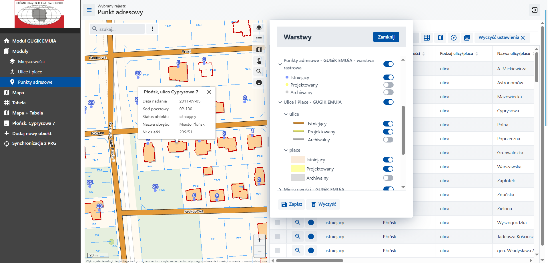Click the map search magnifier tool
548x263 pixels.
tap(259, 71)
